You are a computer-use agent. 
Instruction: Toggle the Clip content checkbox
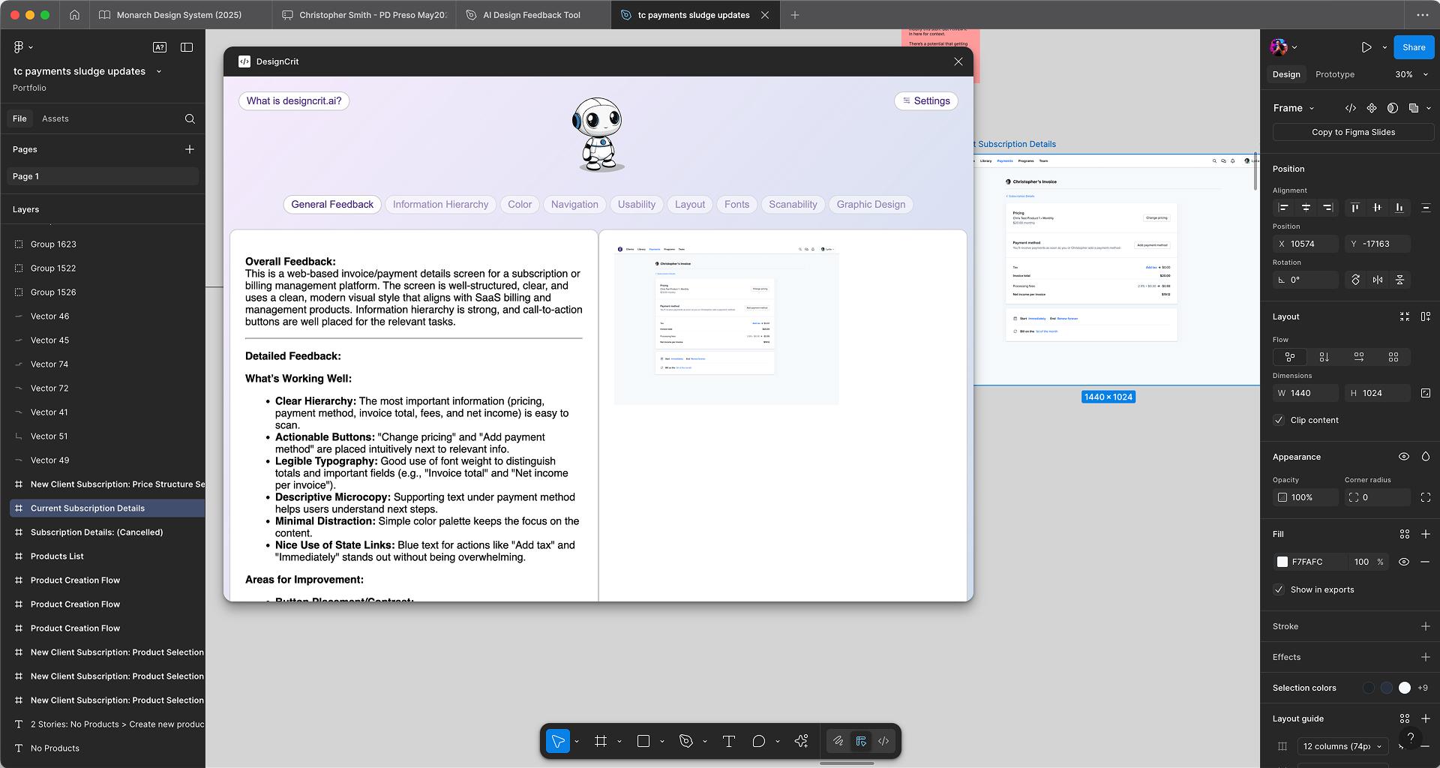pos(1279,420)
